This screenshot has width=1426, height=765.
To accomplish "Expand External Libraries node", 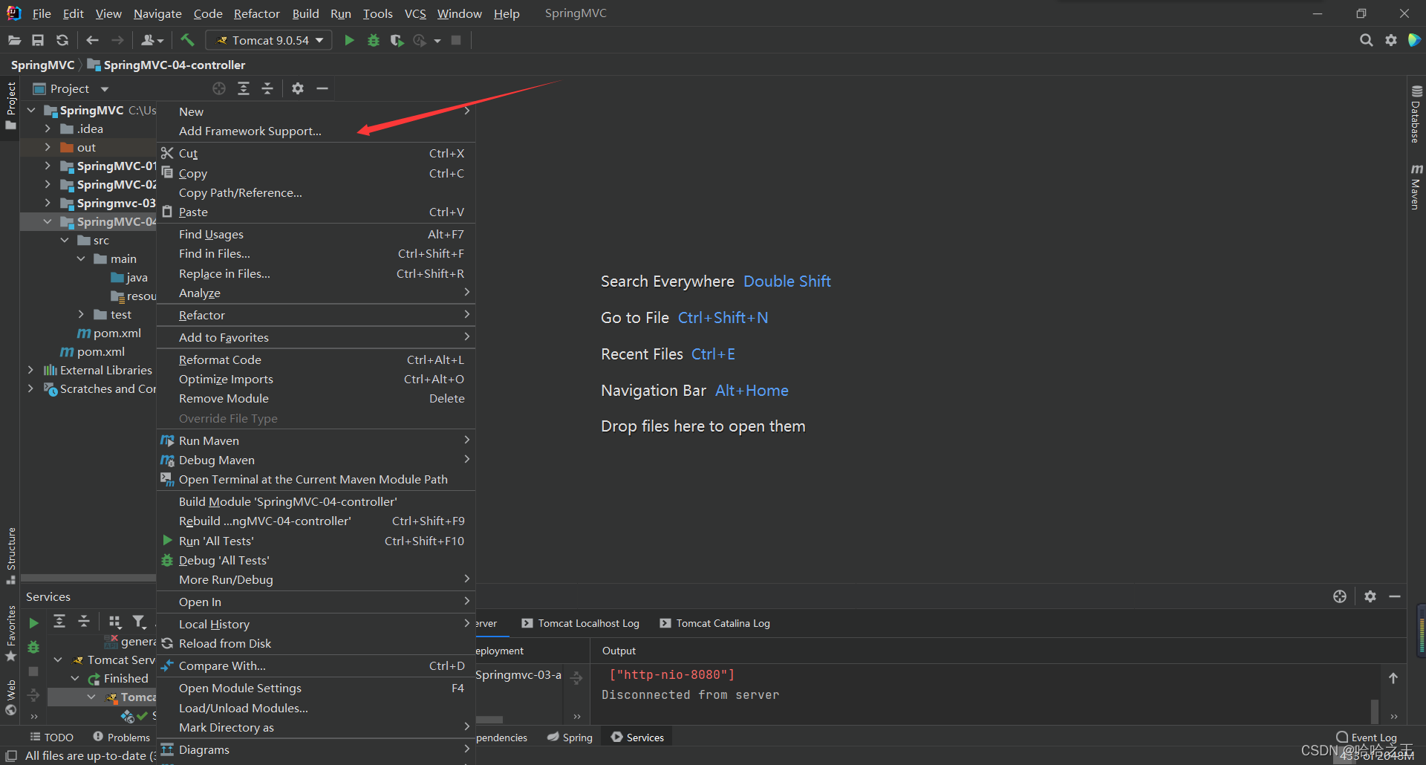I will (x=30, y=370).
